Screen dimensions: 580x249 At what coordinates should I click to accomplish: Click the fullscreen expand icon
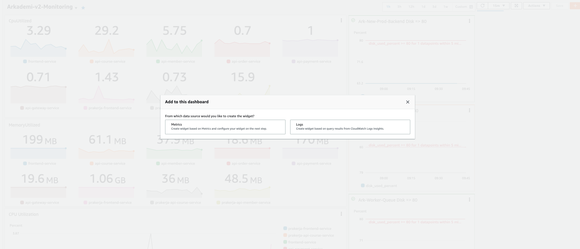pyautogui.click(x=516, y=6)
